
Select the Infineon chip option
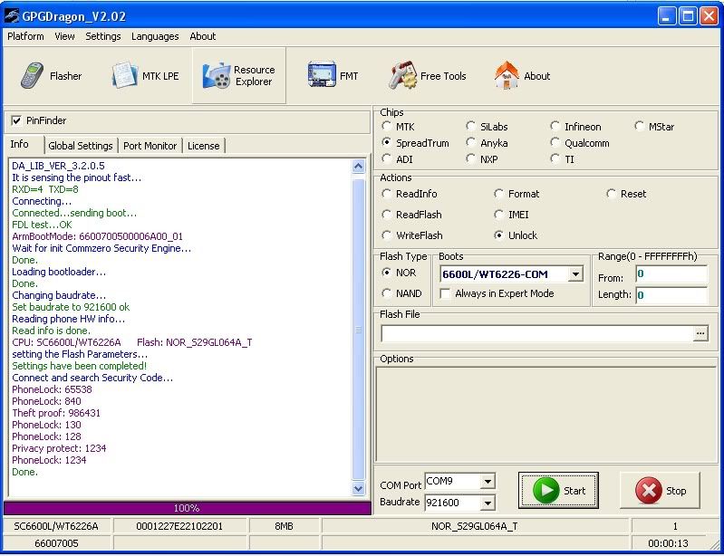click(x=555, y=126)
